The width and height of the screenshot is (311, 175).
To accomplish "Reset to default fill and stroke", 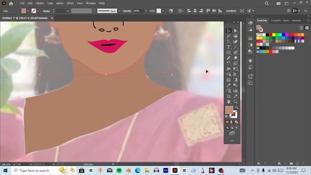I will tap(227, 117).
